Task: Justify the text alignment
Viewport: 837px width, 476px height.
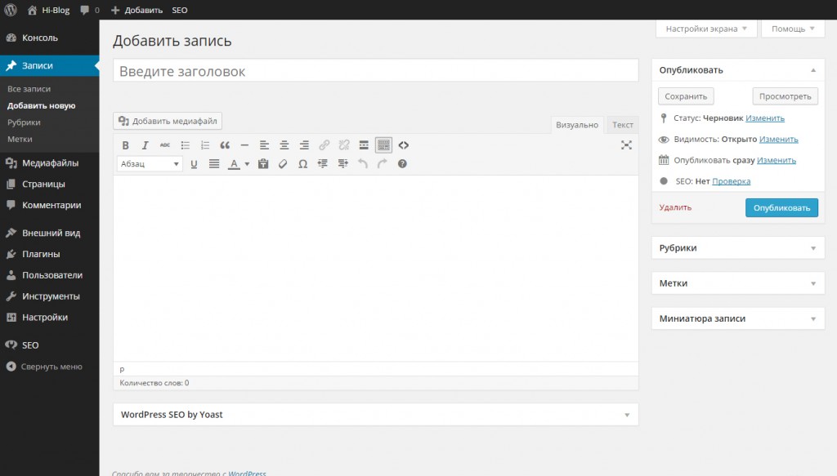Action: click(x=214, y=163)
